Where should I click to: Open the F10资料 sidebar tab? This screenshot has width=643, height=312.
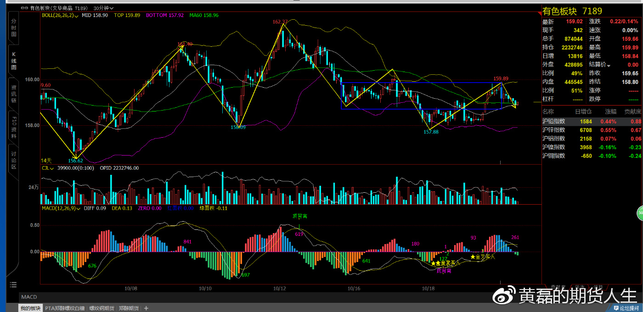click(13, 128)
